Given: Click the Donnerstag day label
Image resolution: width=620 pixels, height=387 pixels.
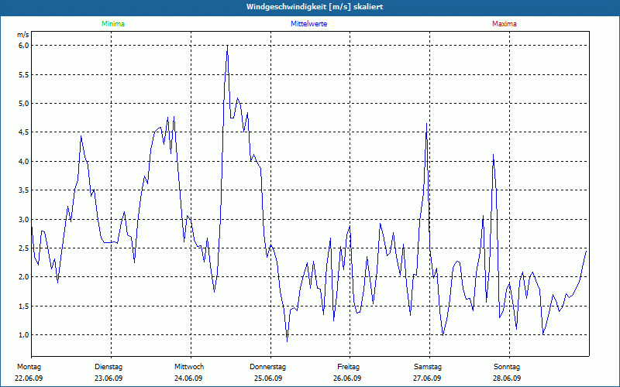Looking at the screenshot, I should [x=267, y=367].
